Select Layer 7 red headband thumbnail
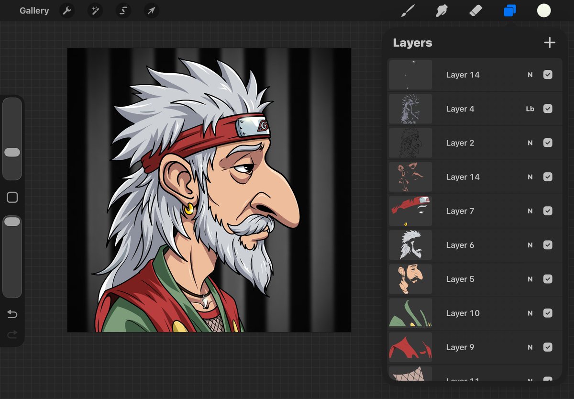Screen dimensions: 574x399 pos(410,211)
